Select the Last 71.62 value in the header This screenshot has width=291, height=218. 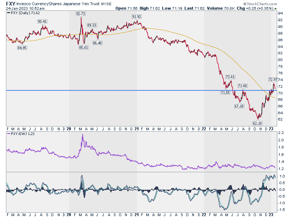coord(194,8)
